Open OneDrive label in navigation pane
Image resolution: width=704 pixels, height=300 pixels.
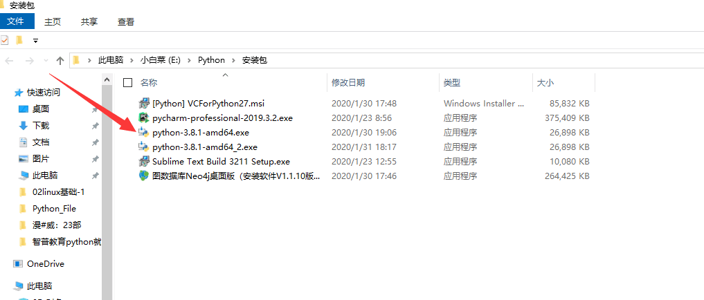46,263
